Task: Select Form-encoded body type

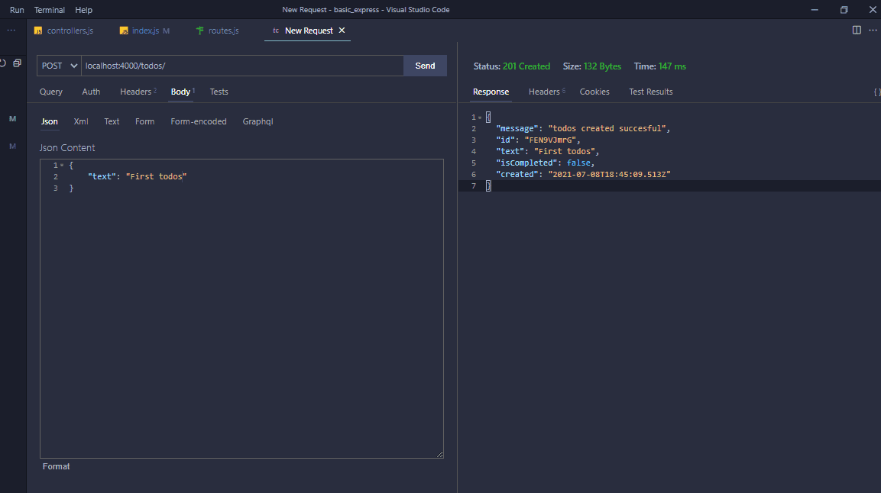Action: tap(199, 121)
